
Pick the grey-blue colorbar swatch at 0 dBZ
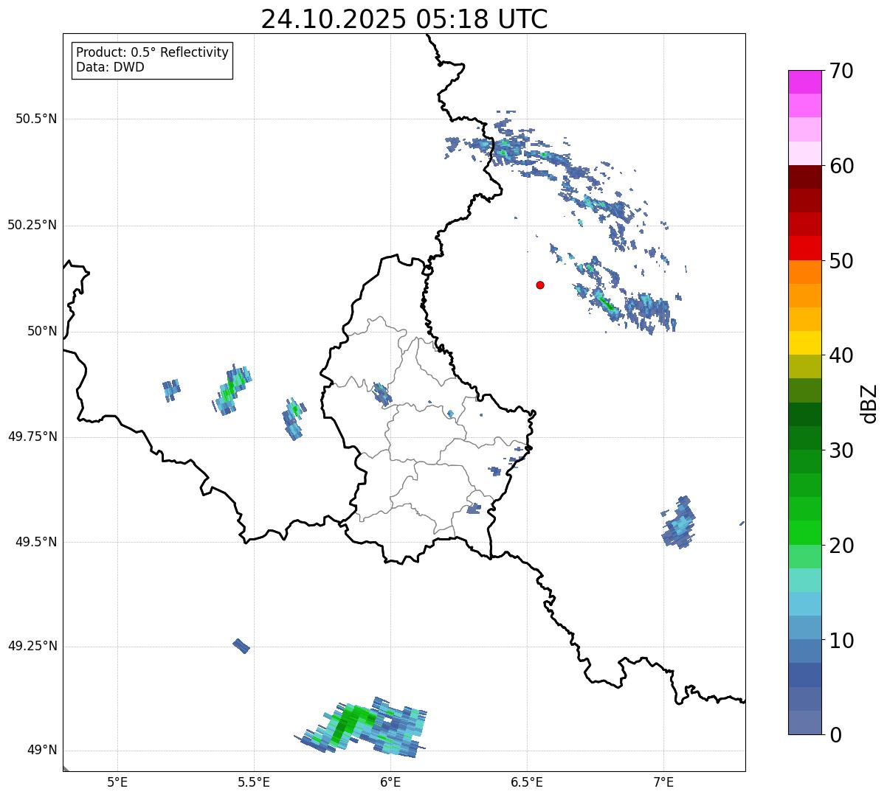pyautogui.click(x=804, y=723)
